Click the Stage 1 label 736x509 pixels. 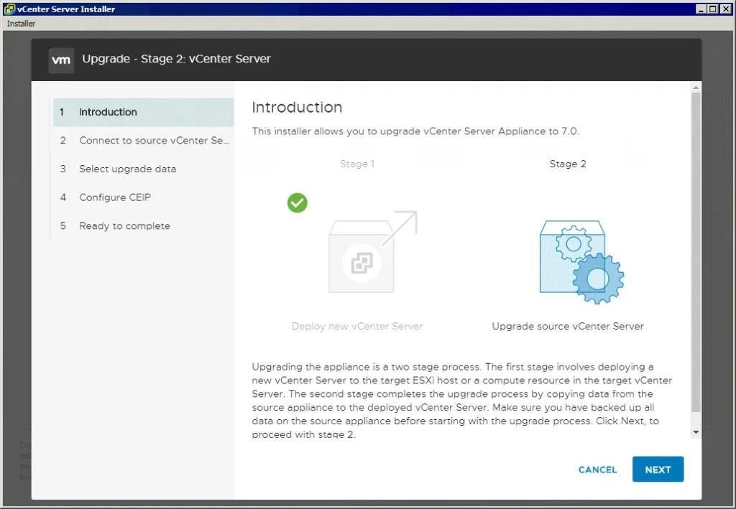tap(357, 164)
